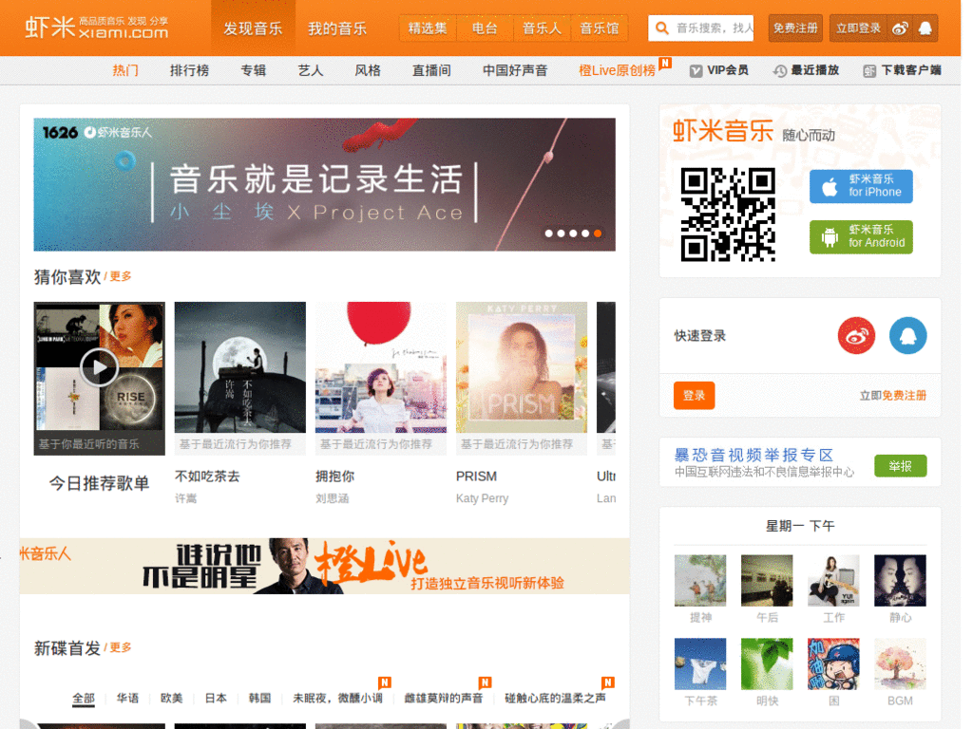Viewport: 973px width, 729px height.
Task: Quick login with the blue QQ icon
Action: [x=907, y=336]
